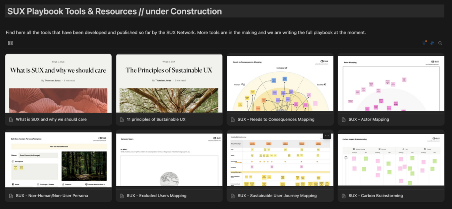Image resolution: width=452 pixels, height=209 pixels.
Task: Click the gallery view grid icon
Action: (x=11, y=43)
